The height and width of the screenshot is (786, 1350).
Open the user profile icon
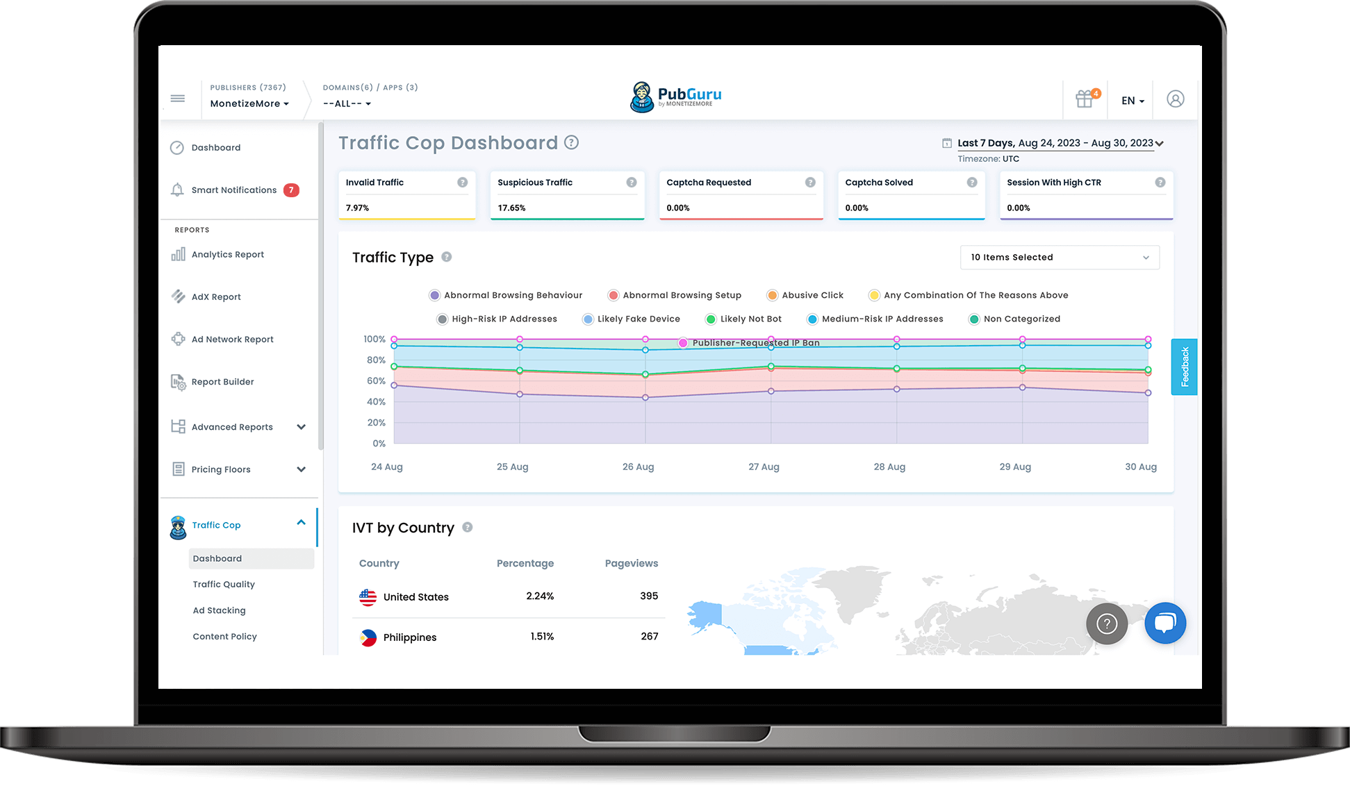(x=1176, y=99)
